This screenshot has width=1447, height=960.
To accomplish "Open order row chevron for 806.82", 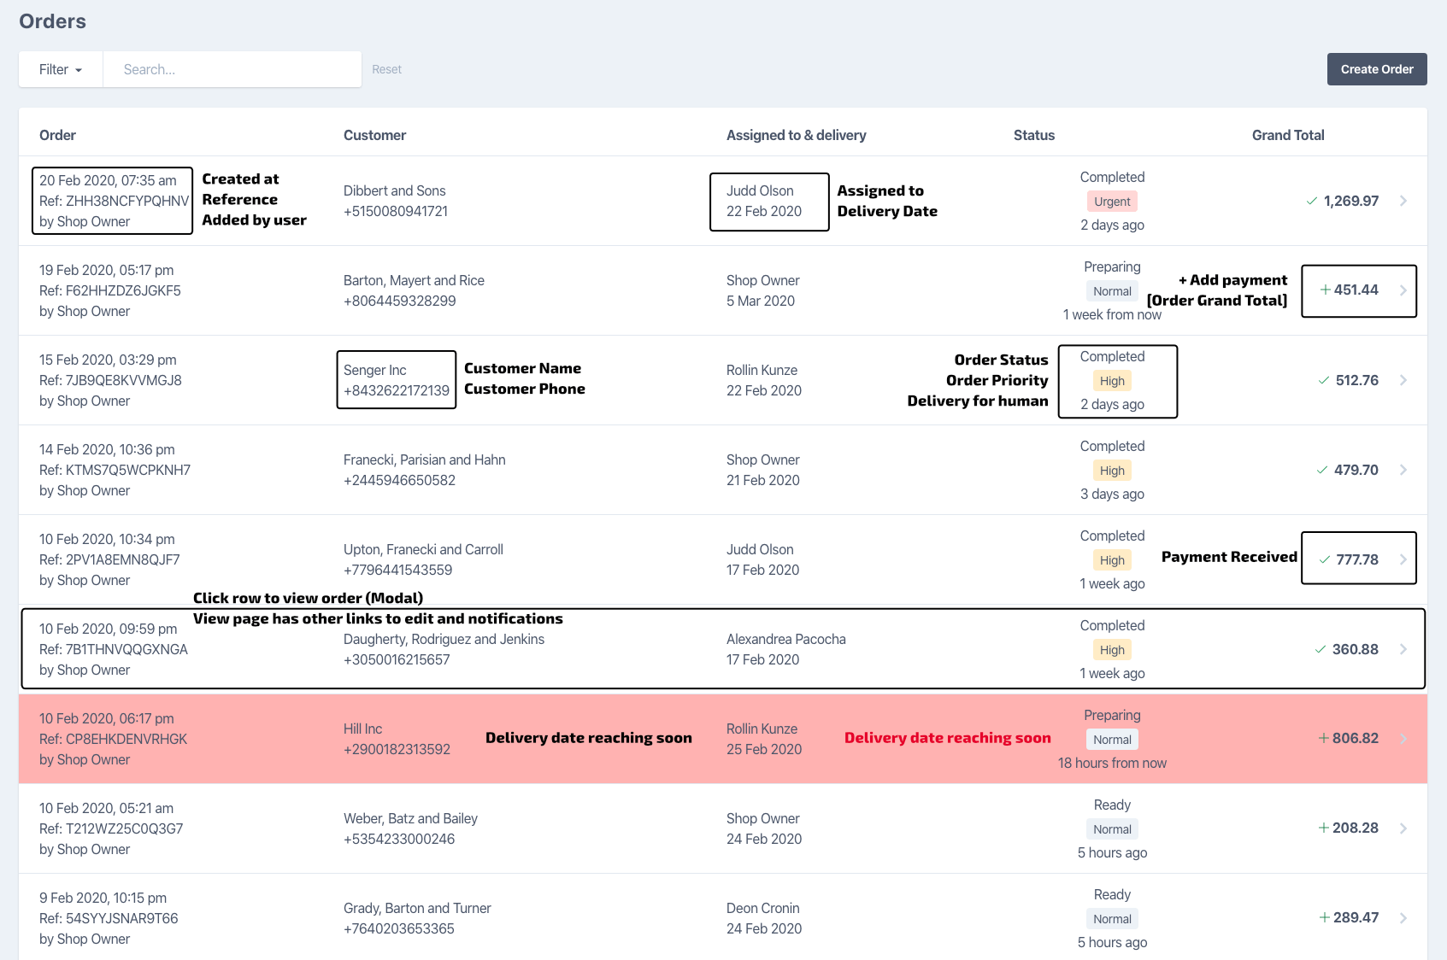I will [1403, 739].
